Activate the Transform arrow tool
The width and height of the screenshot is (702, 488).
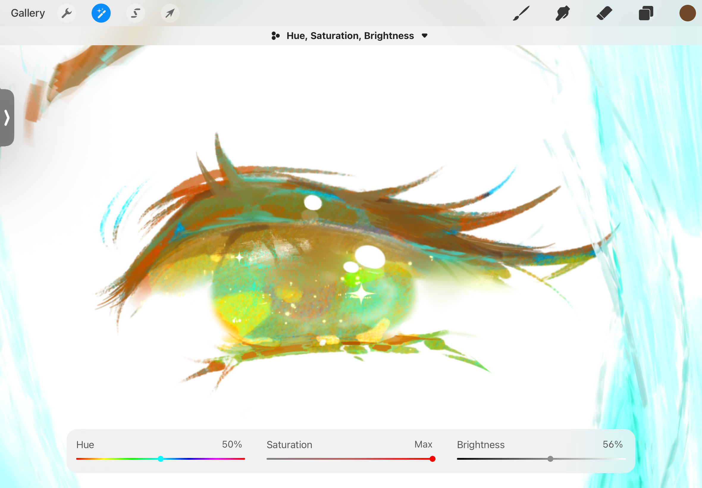(170, 13)
